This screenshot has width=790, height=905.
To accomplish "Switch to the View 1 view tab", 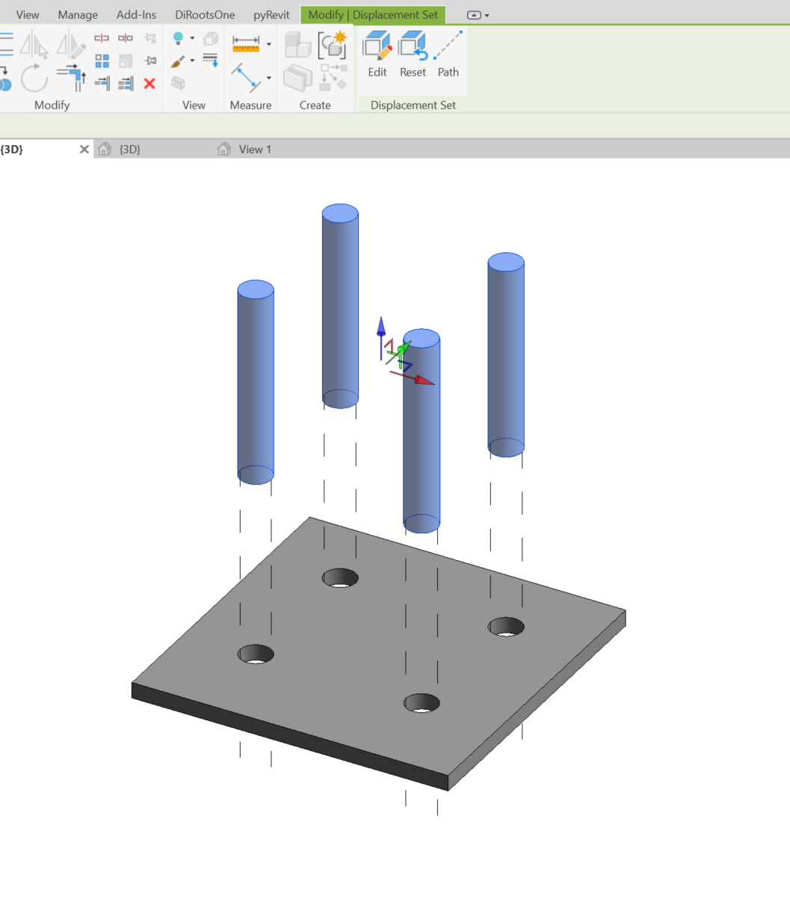I will (x=254, y=149).
